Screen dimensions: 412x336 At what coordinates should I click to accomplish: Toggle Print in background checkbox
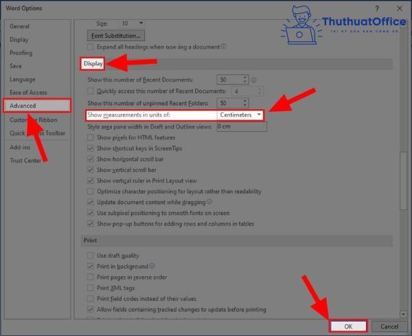click(x=91, y=267)
